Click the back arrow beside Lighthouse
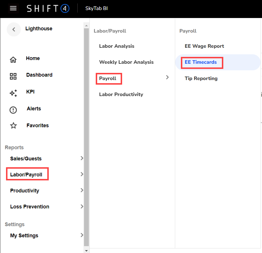The height and width of the screenshot is (253, 262). tap(13, 29)
